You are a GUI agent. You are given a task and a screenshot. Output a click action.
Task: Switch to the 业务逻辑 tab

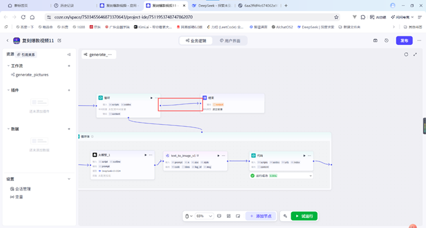(196, 41)
